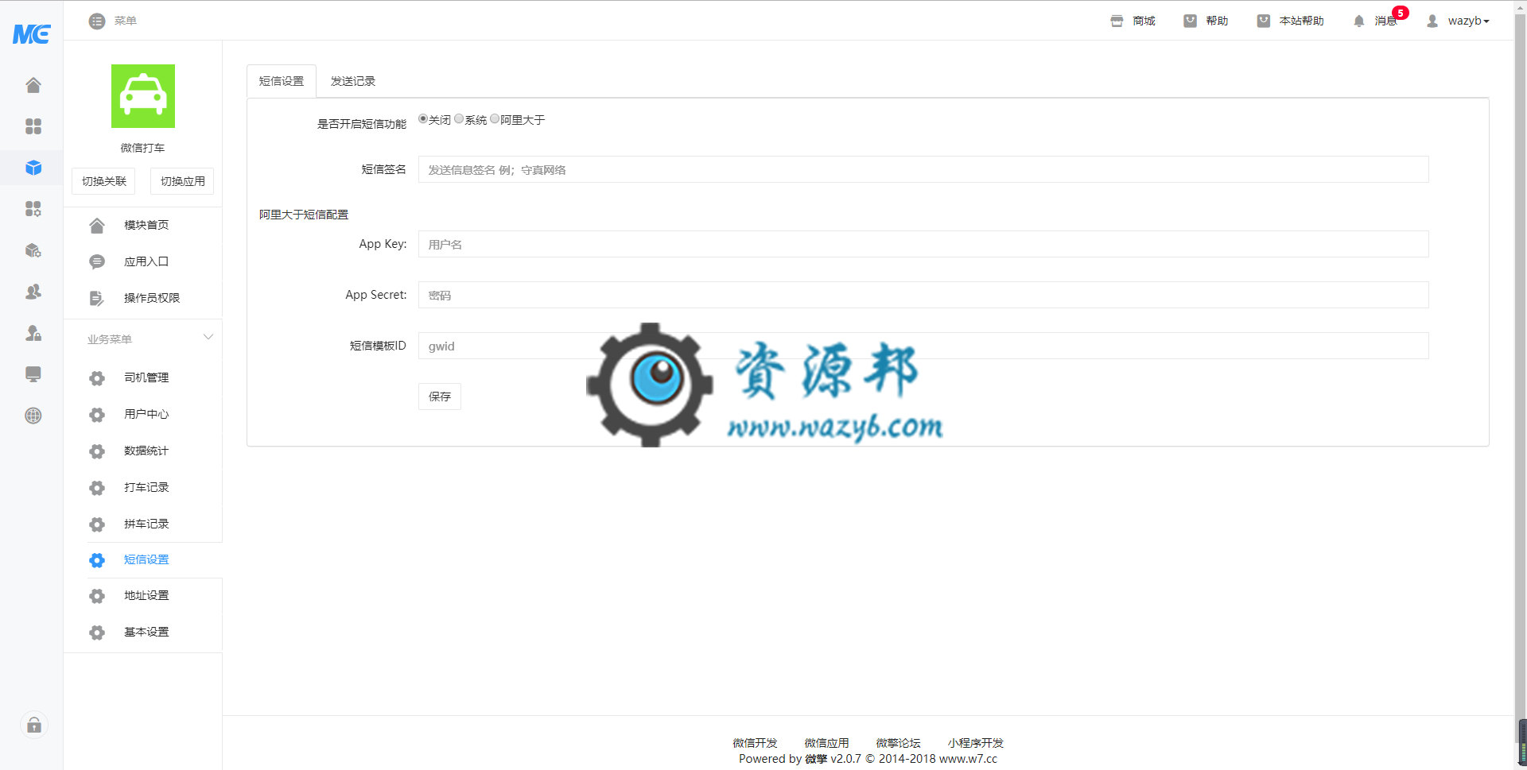Select the user-with-lock icon in the rail
Screen dimensions: 1527x770
pos(33,333)
